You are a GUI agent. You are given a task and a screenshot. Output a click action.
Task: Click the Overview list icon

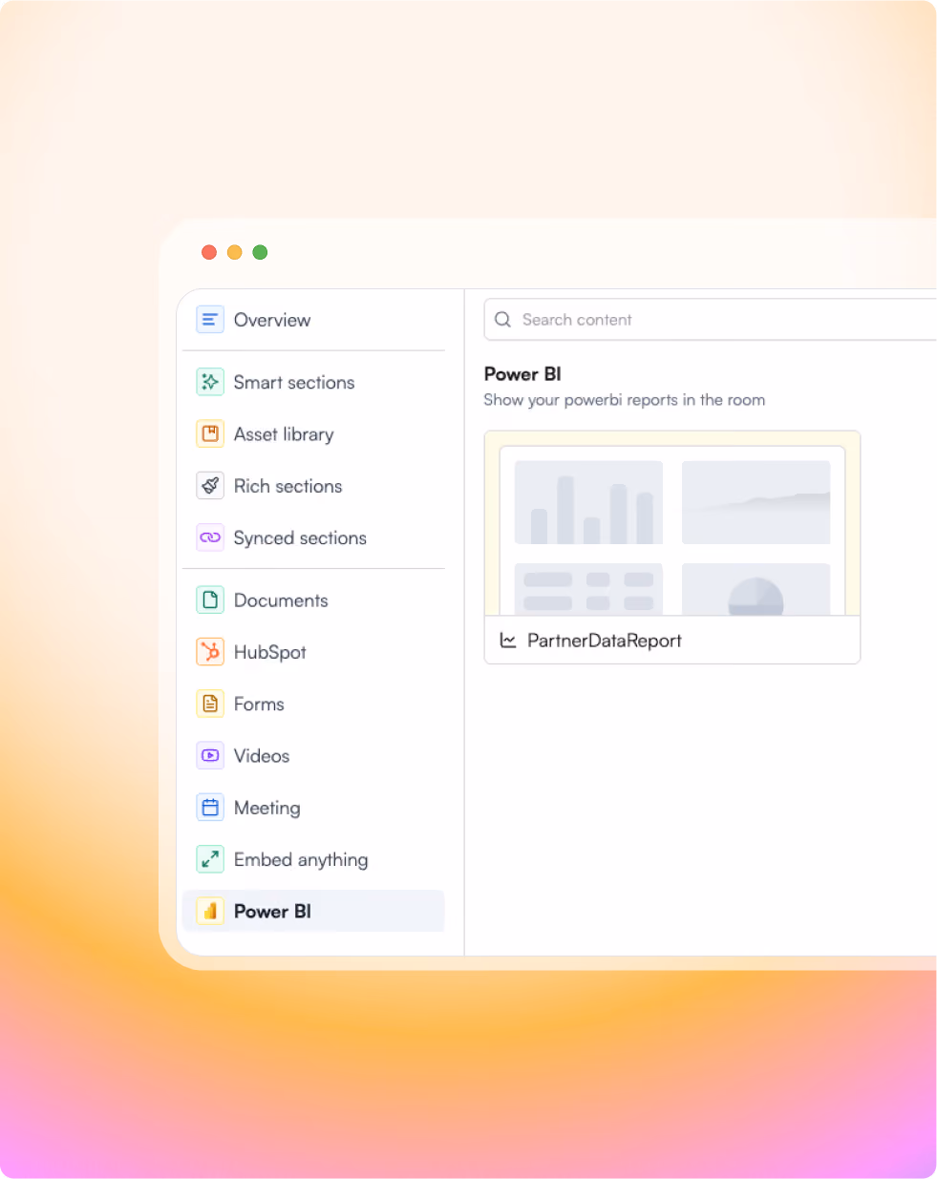tap(210, 320)
